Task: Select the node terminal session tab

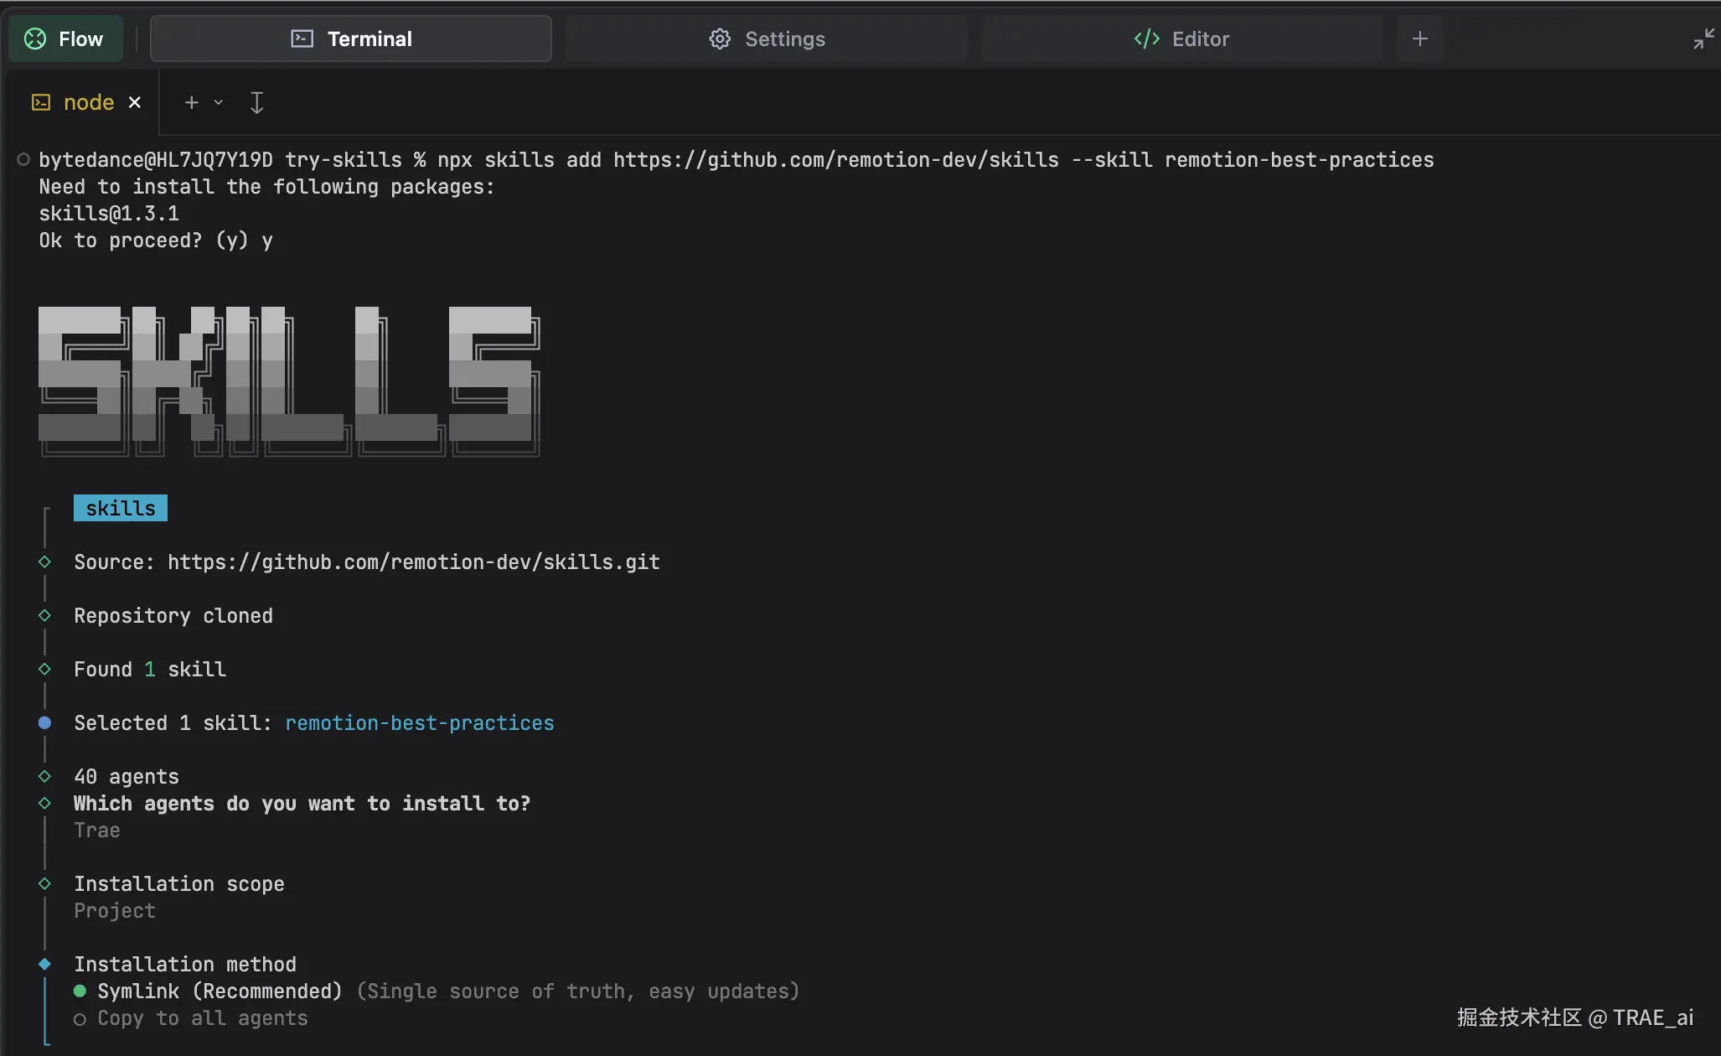Action: [x=88, y=102]
